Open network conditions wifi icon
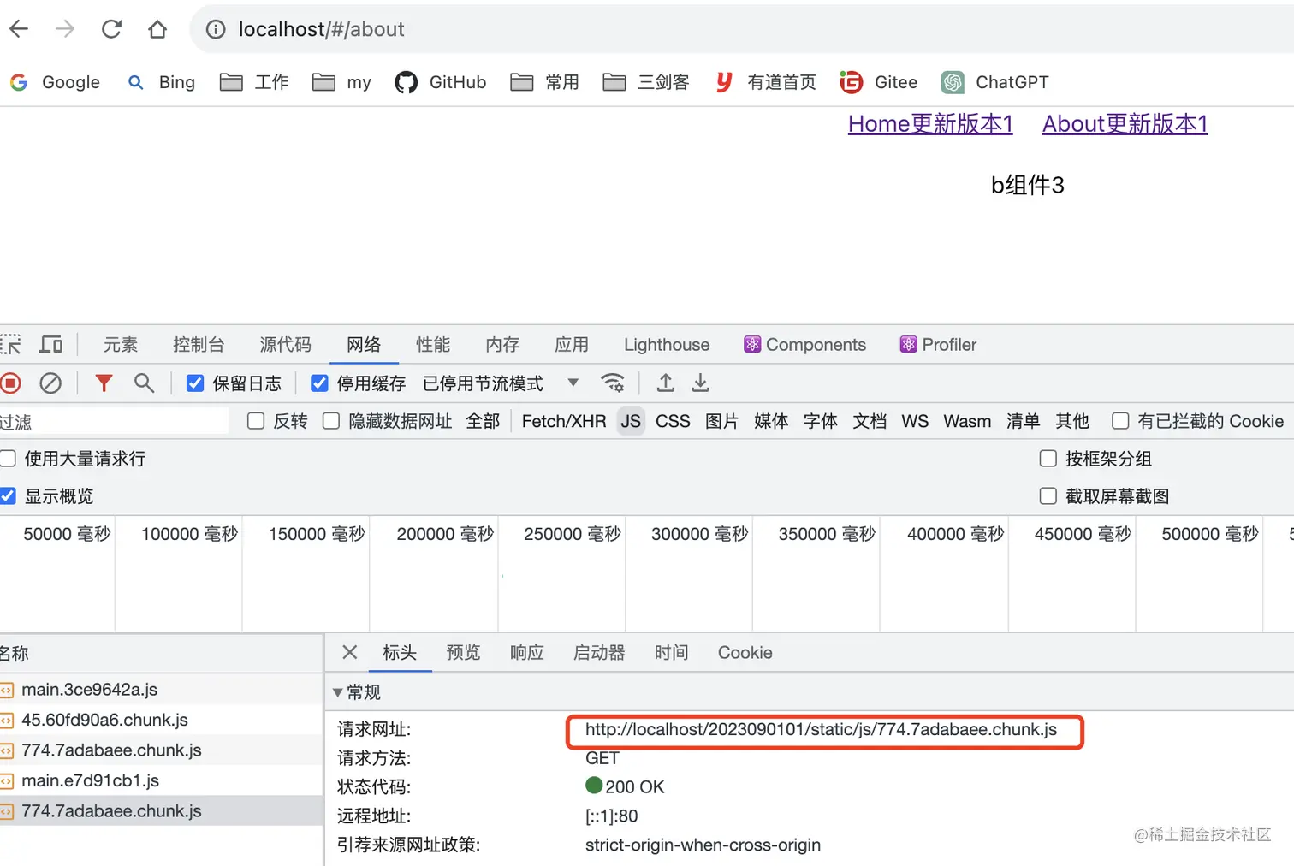This screenshot has height=866, width=1294. point(613,383)
